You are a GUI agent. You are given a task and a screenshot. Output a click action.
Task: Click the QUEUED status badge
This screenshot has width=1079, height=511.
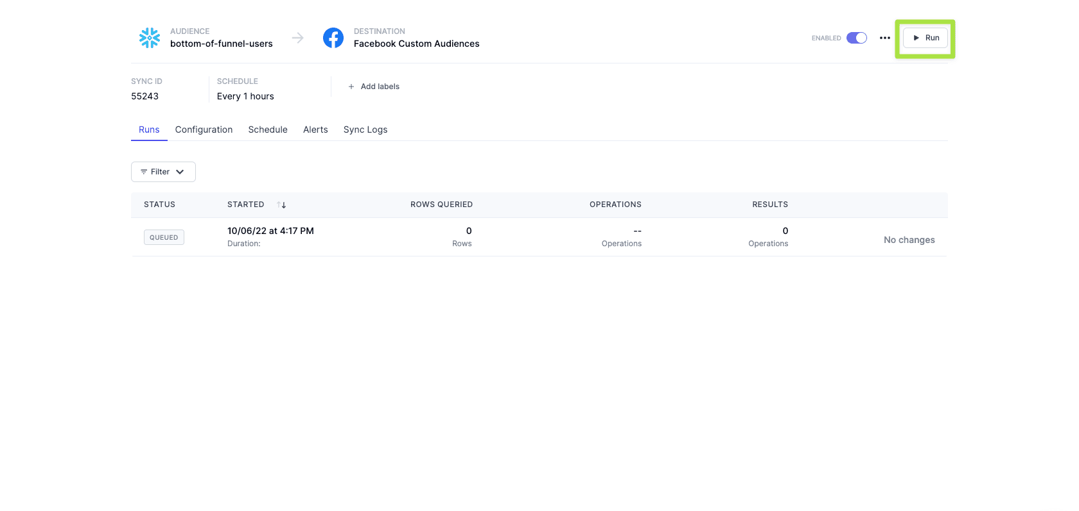pyautogui.click(x=164, y=237)
